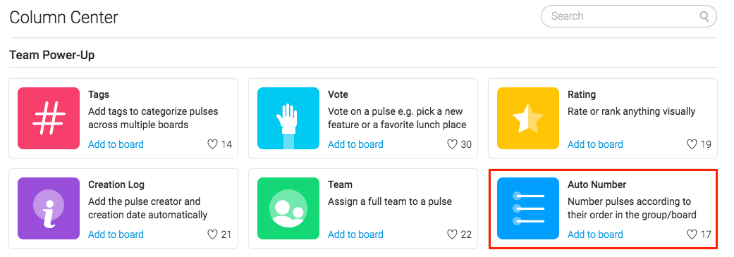The width and height of the screenshot is (734, 257).
Task: Click the yellow Rating star icon
Action: coord(528,118)
